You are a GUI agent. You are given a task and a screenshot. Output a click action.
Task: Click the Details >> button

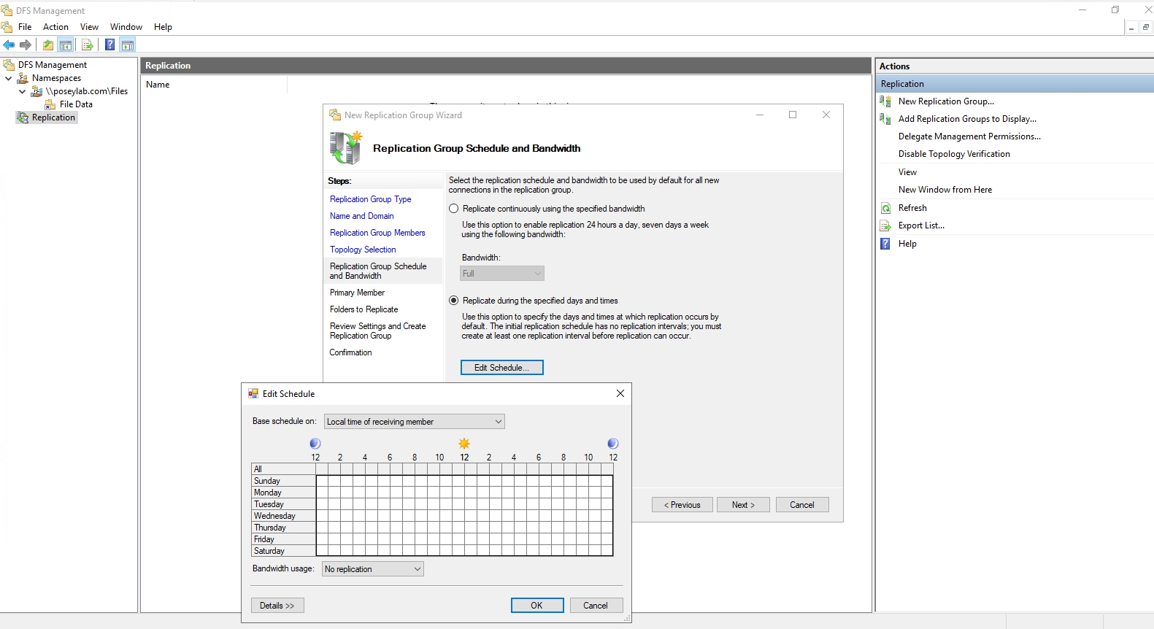[x=277, y=606]
